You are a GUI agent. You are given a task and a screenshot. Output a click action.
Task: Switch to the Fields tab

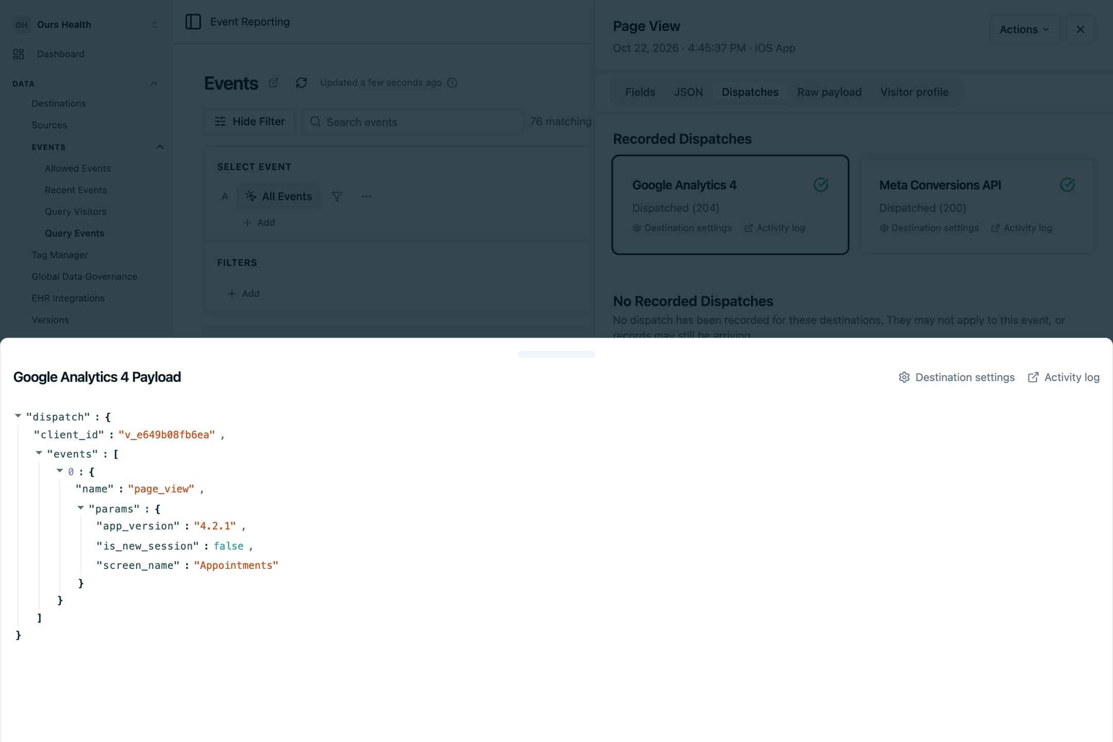[x=640, y=92]
